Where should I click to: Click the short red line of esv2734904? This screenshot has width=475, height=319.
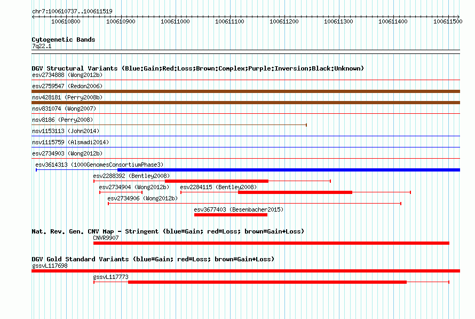[x=121, y=192]
